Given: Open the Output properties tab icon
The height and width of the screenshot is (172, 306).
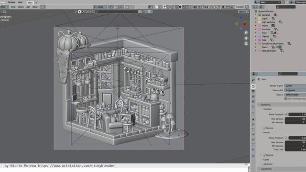Looking at the screenshot, I should coord(253,91).
